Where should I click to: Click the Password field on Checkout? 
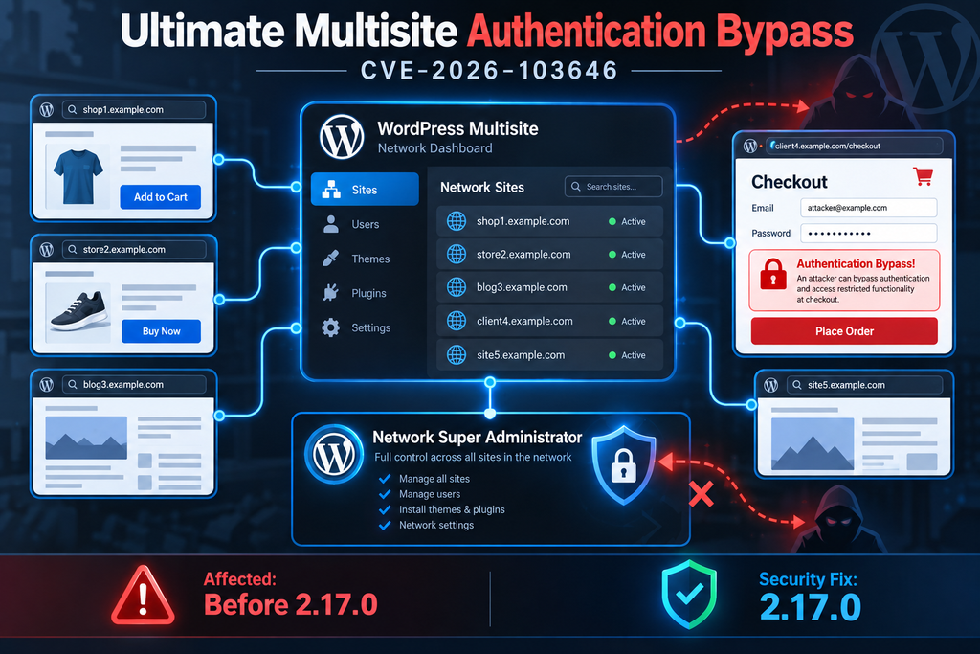[869, 234]
